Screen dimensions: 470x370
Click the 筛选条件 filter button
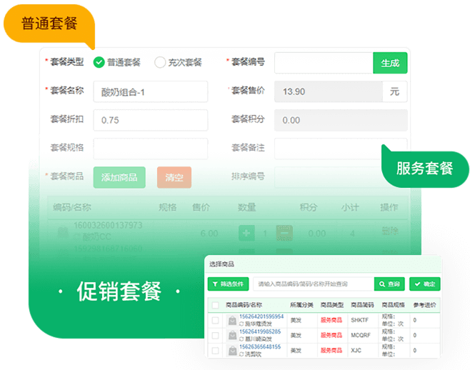pos(228,284)
